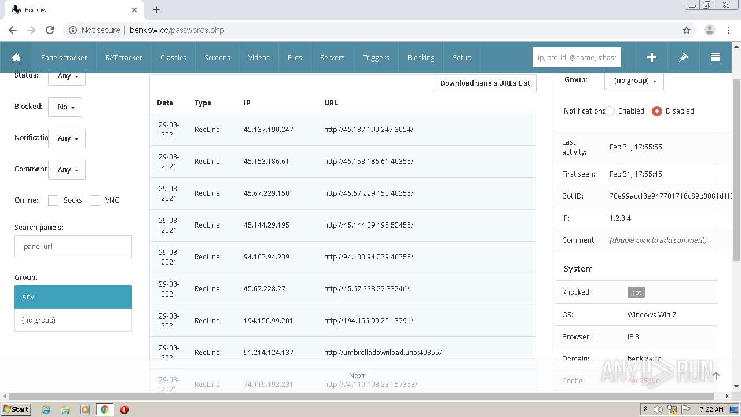Open the list menu icon in navbar
This screenshot has height=417, width=741.
[x=715, y=57]
